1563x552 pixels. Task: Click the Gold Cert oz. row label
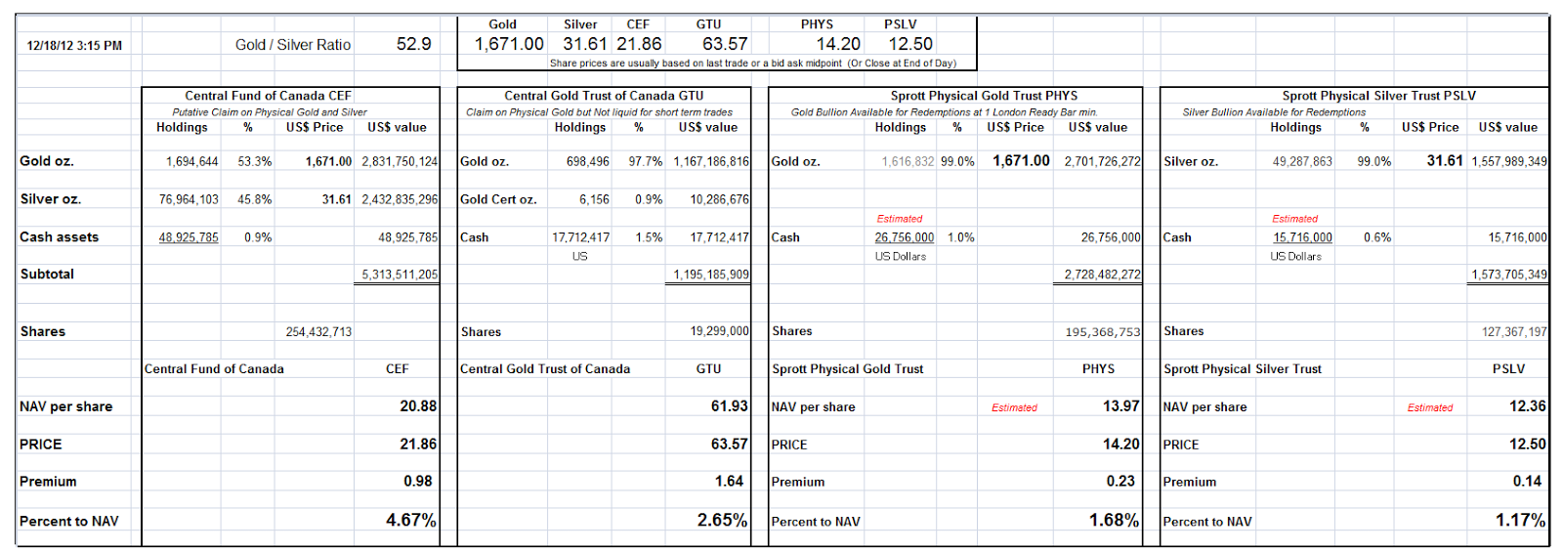tap(498, 199)
